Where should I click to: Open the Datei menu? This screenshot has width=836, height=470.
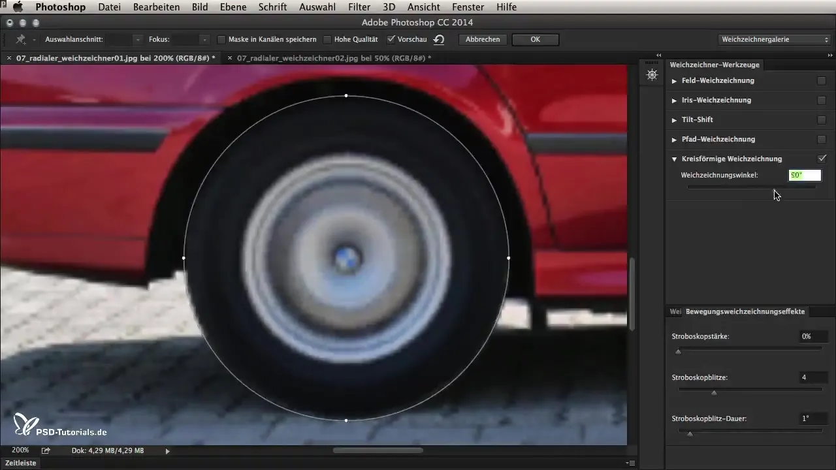pos(109,7)
